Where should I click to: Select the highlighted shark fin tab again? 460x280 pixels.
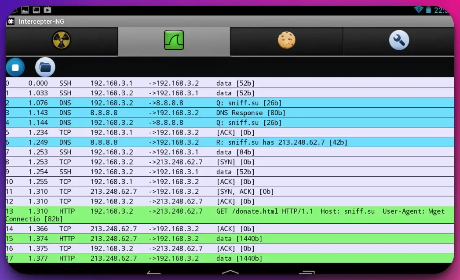coord(173,40)
